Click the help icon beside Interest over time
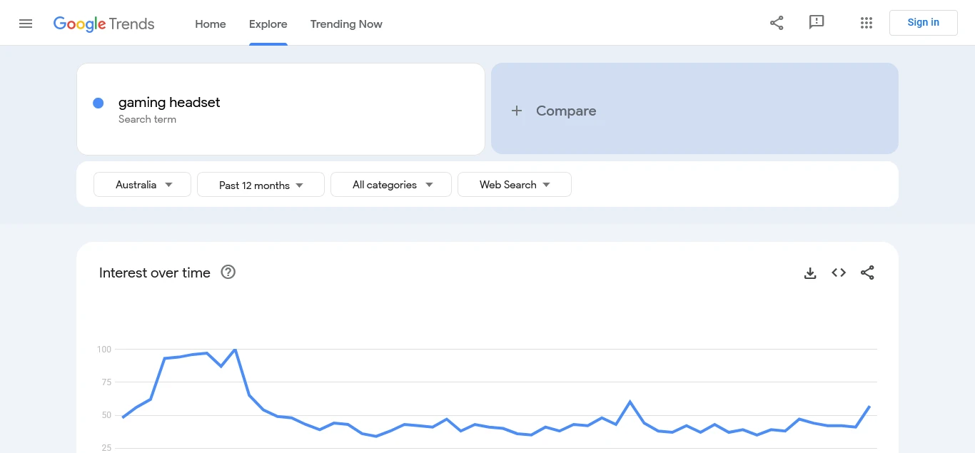 [x=228, y=272]
